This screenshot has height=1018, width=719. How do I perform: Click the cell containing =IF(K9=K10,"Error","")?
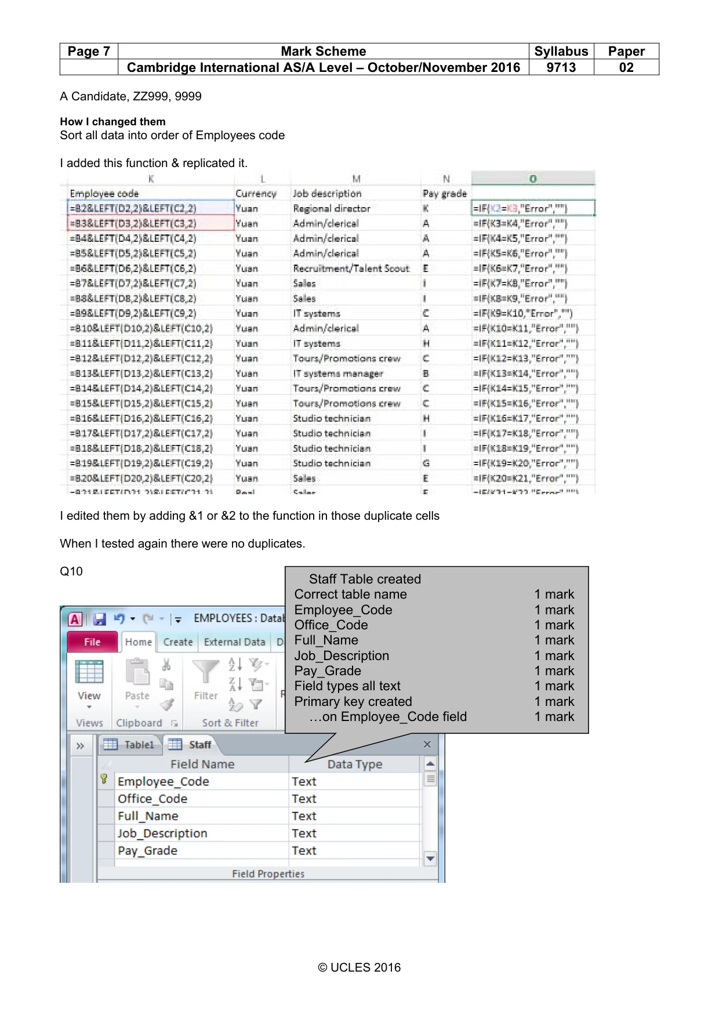533,313
